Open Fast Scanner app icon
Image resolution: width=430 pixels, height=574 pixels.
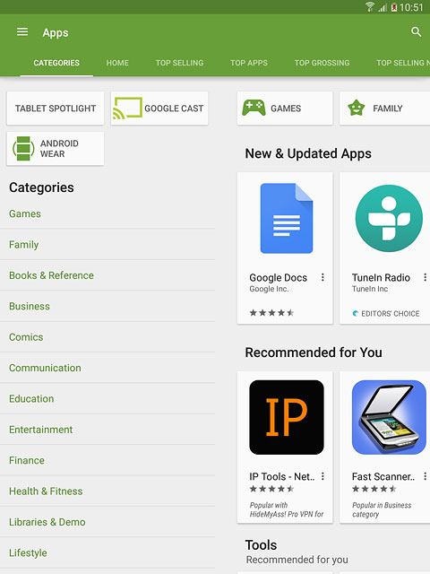tap(389, 417)
